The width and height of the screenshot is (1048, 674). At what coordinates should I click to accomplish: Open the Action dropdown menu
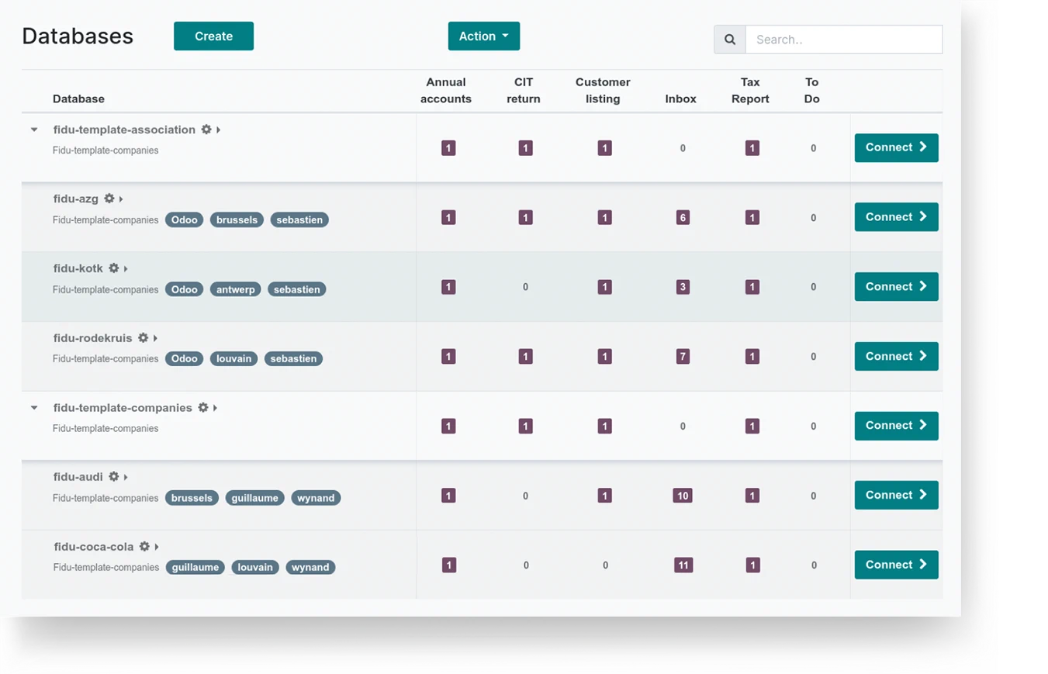[484, 36]
